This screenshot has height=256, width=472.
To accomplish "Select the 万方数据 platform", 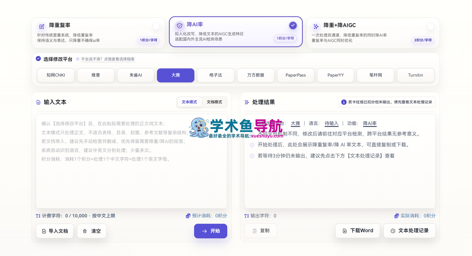I will tap(256, 75).
